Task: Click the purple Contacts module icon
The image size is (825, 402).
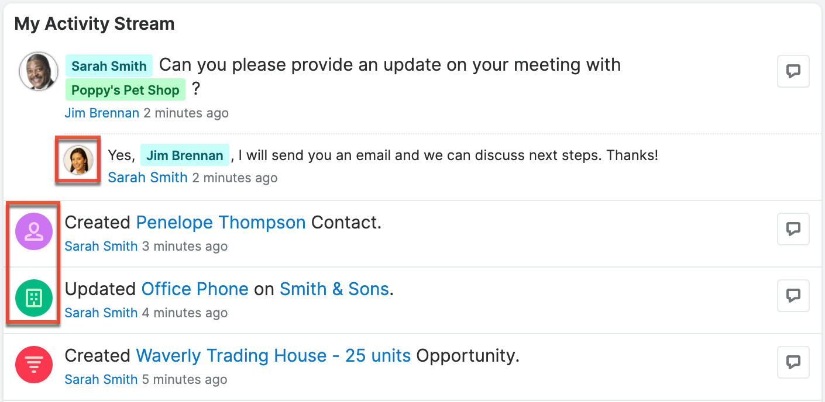Action: 34,231
